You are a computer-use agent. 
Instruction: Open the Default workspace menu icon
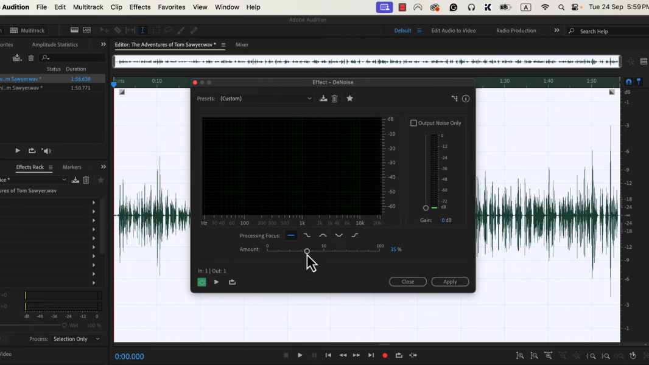click(419, 30)
